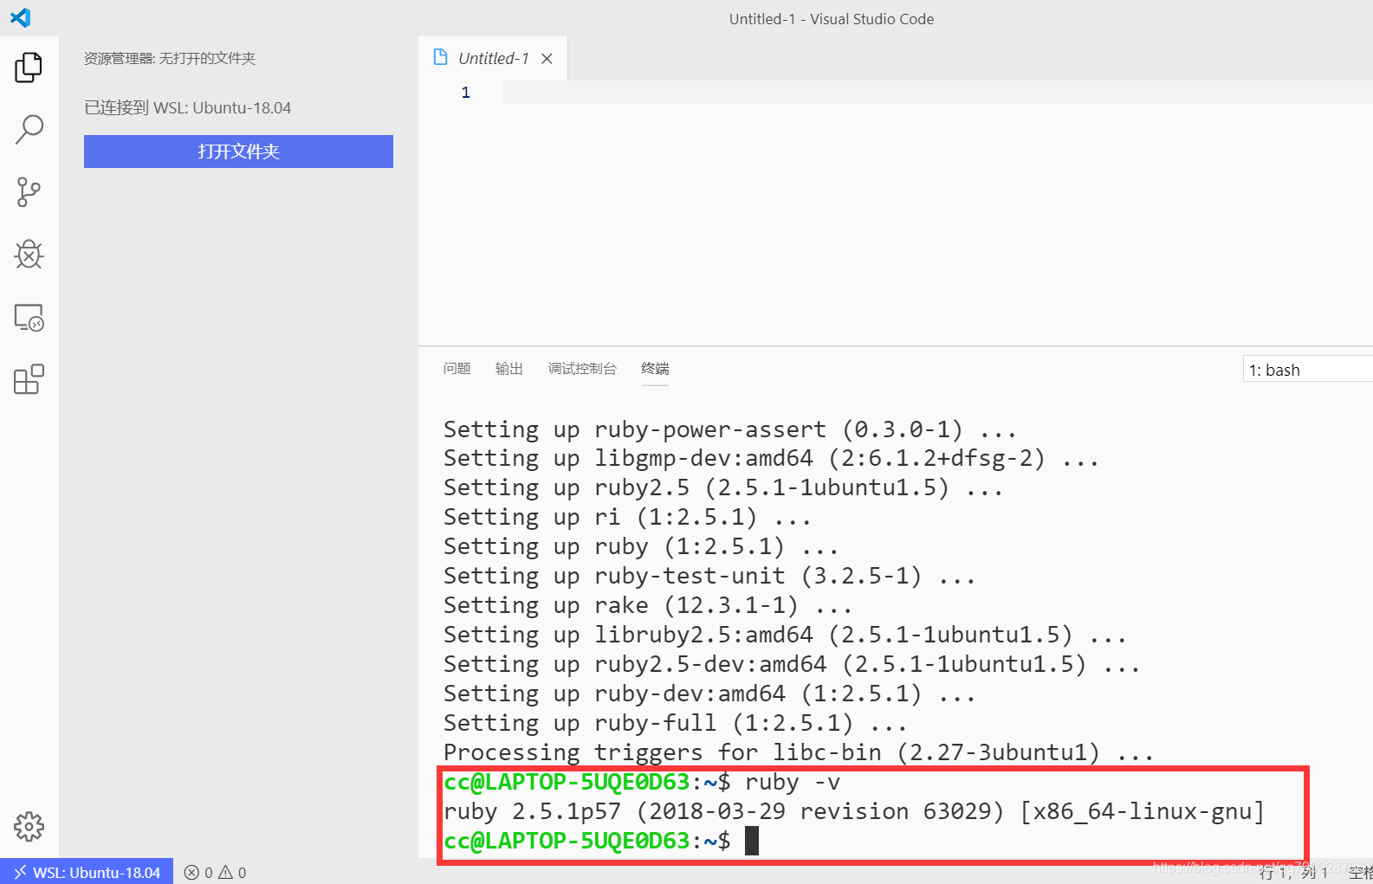
Task: Click the 'Setting up libruby2.5:amd64' line
Action: click(x=785, y=635)
